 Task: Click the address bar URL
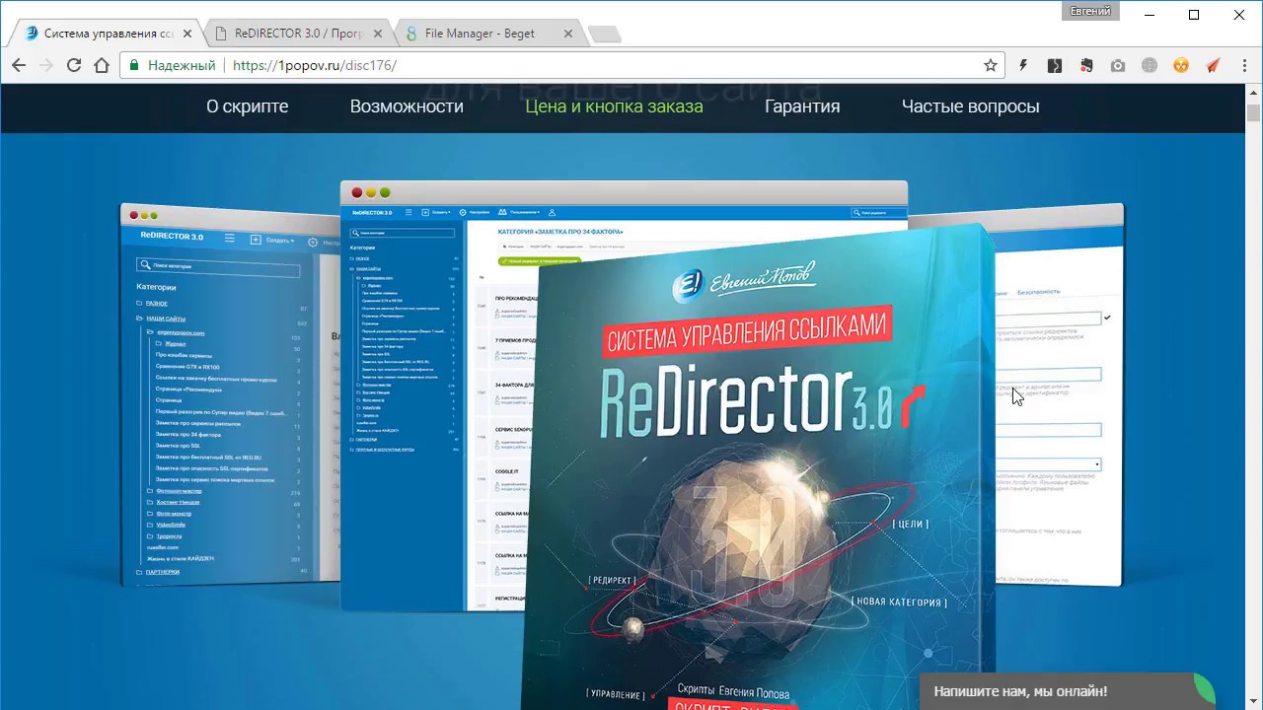point(315,66)
